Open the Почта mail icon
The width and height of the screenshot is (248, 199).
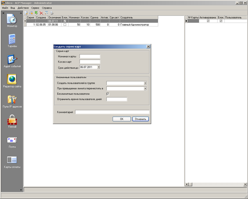point(12,140)
